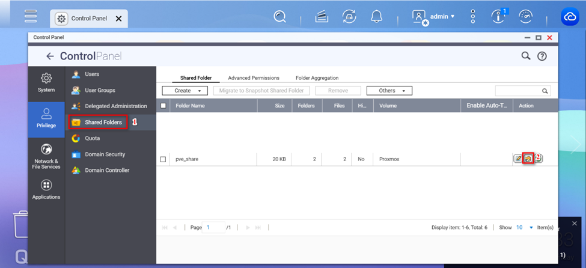Click edit properties icon for pve_share
This screenshot has width=586, height=268.
click(518, 159)
